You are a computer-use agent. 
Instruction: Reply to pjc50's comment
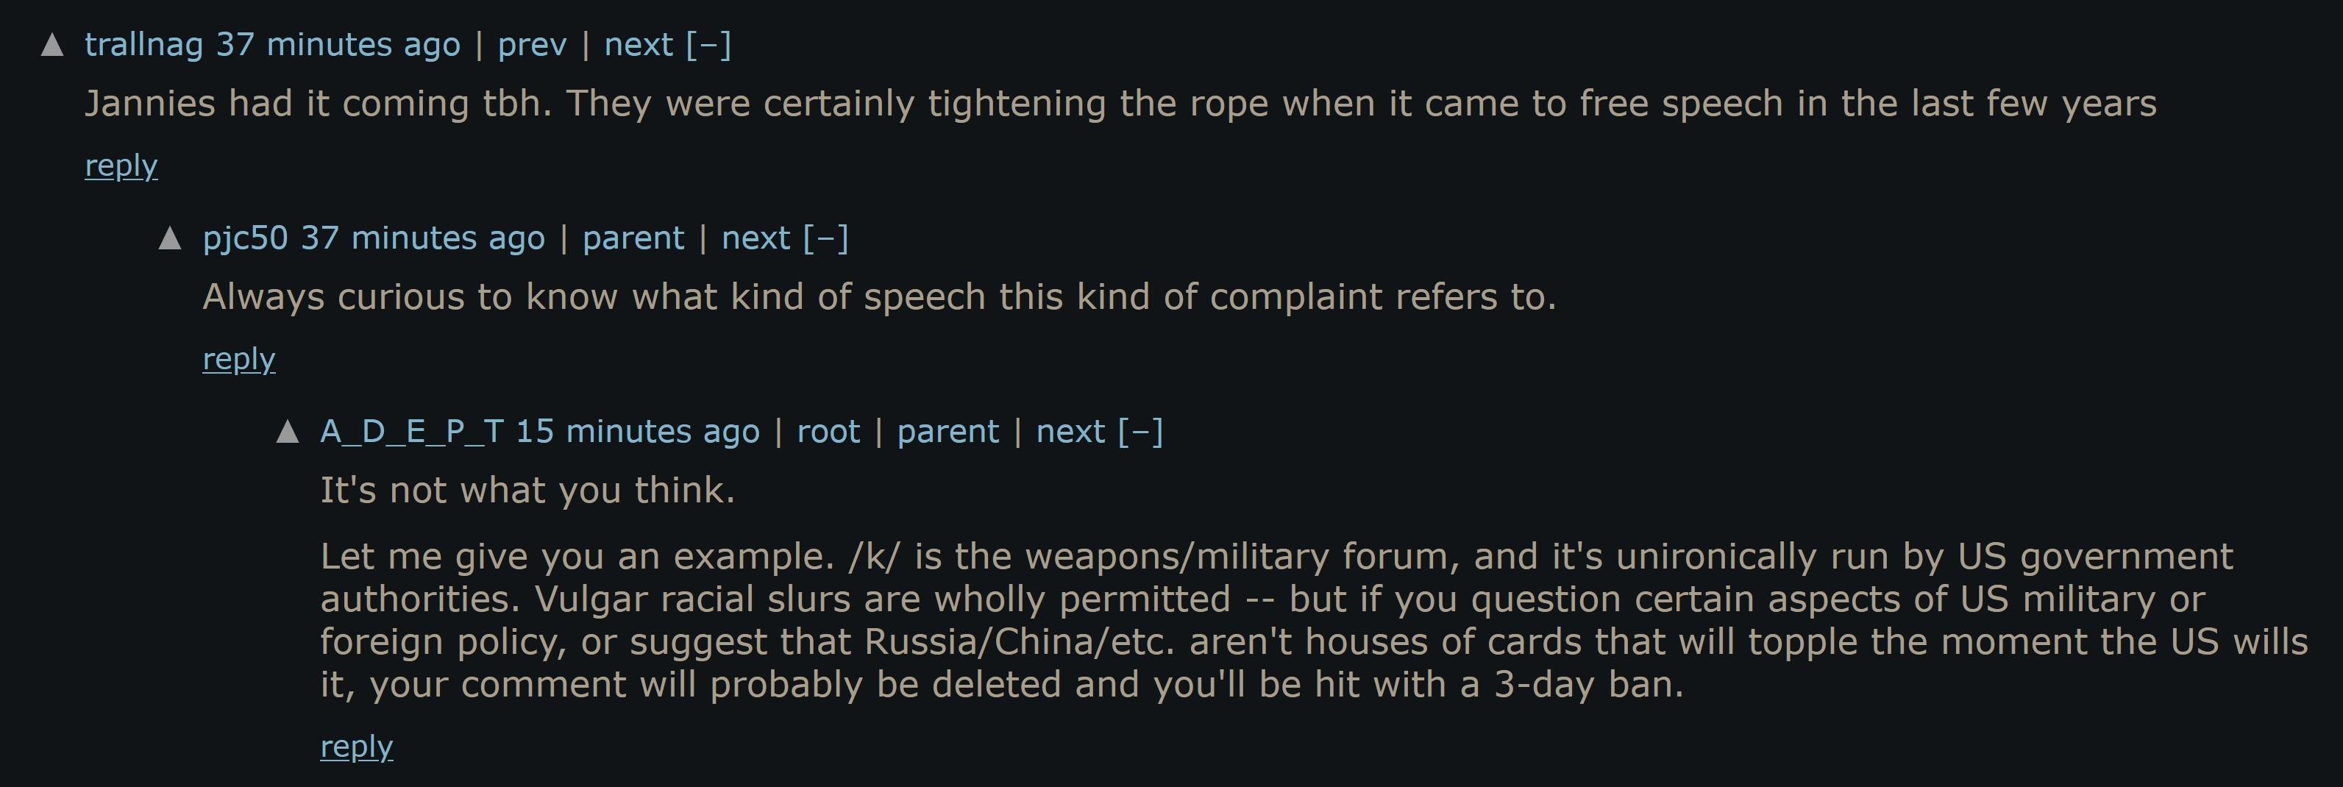(x=238, y=360)
